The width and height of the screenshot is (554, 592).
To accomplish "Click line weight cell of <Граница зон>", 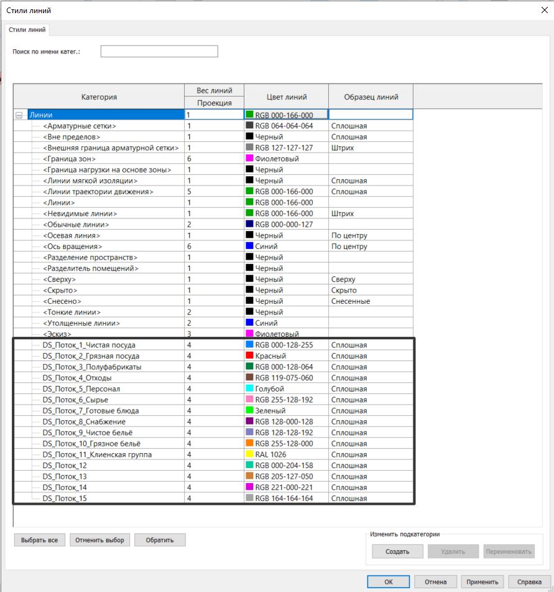I will (x=214, y=159).
